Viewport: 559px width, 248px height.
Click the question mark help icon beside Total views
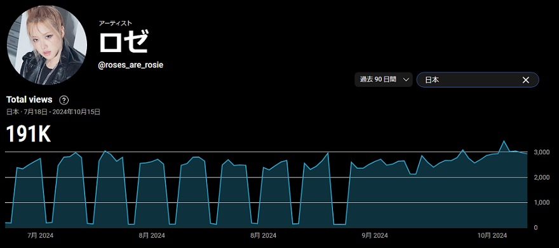pos(64,100)
